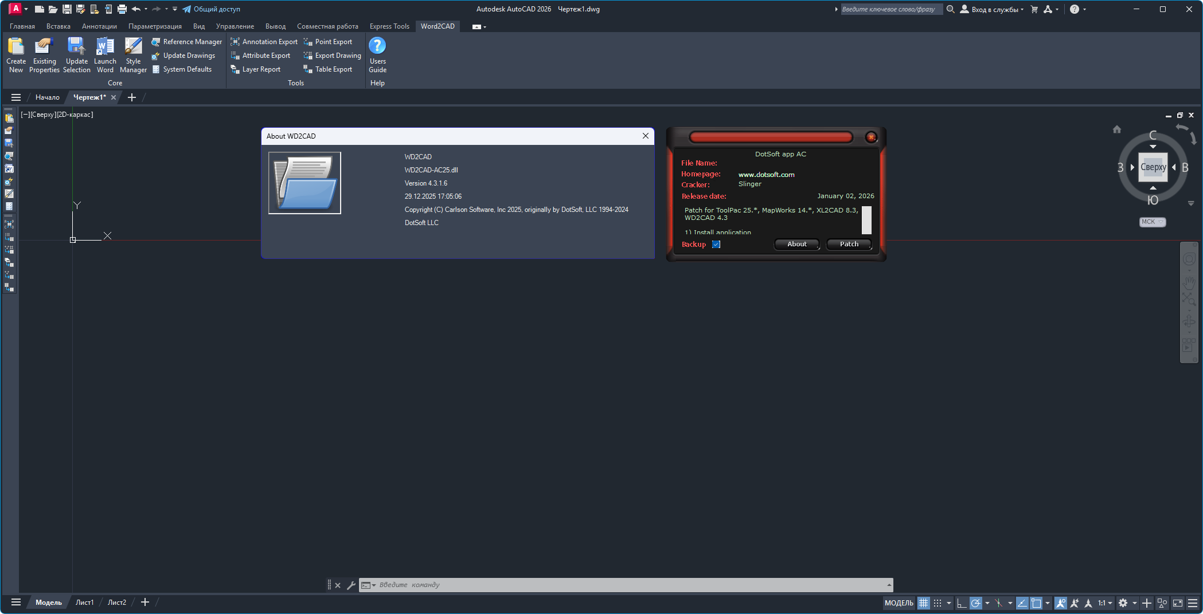Toggle grid display in status bar
Image resolution: width=1203 pixels, height=614 pixels.
coord(923,603)
